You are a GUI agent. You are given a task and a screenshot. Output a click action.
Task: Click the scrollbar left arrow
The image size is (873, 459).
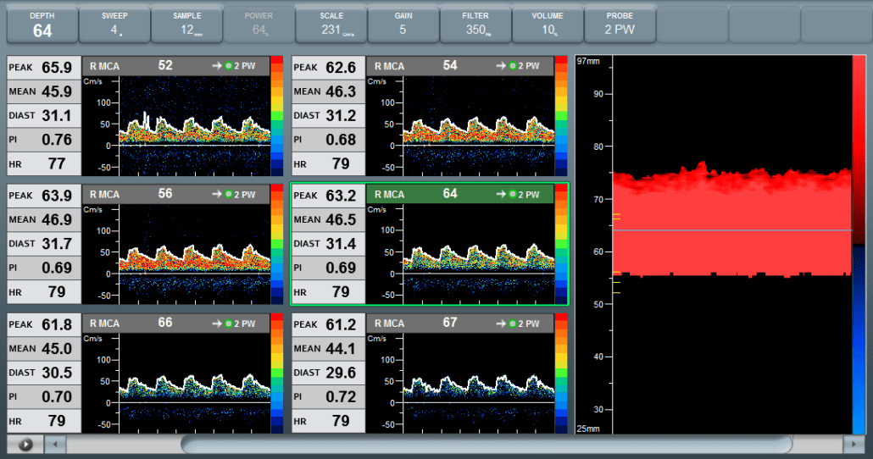click(55, 445)
